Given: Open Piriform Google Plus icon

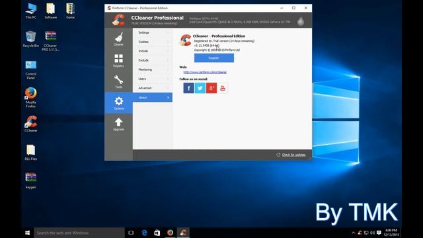Looking at the screenshot, I should pos(211,88).
